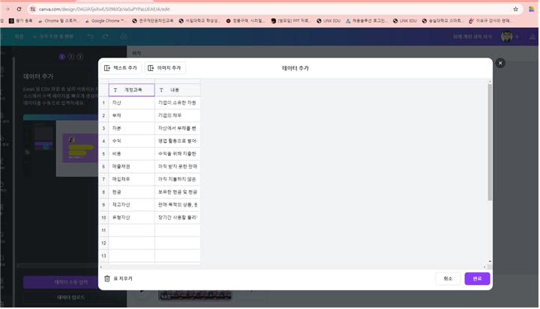Select the cell containing 자본
The height and width of the screenshot is (309, 540).
click(x=131, y=128)
